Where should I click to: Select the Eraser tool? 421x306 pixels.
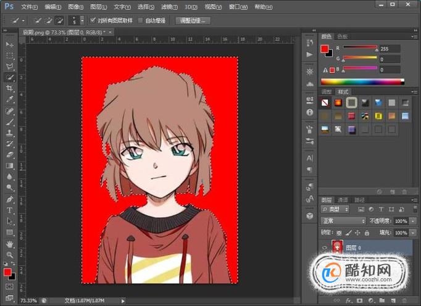point(10,155)
